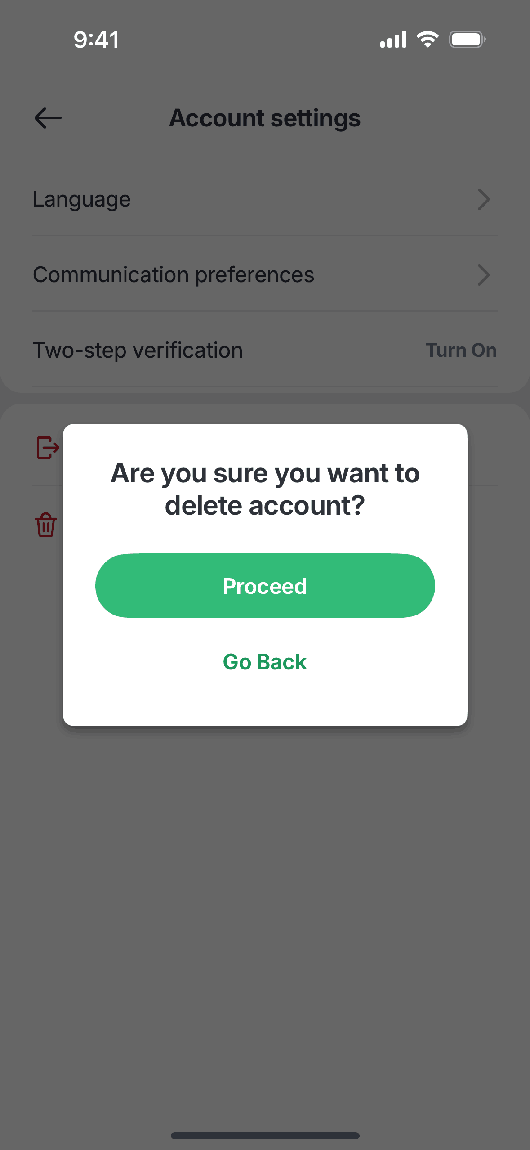530x1150 pixels.
Task: Choose Go Back to cancel deletion
Action: [265, 662]
